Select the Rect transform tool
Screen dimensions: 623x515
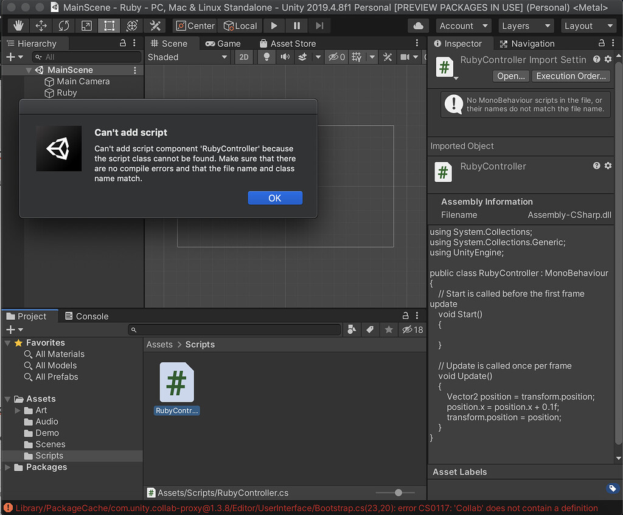point(109,26)
